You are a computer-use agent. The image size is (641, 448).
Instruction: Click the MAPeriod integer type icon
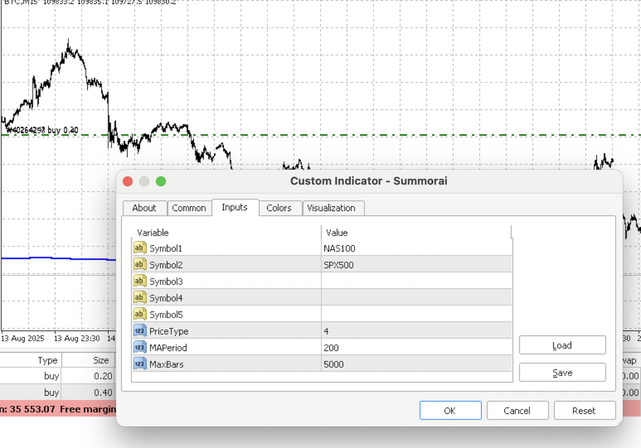click(x=140, y=347)
